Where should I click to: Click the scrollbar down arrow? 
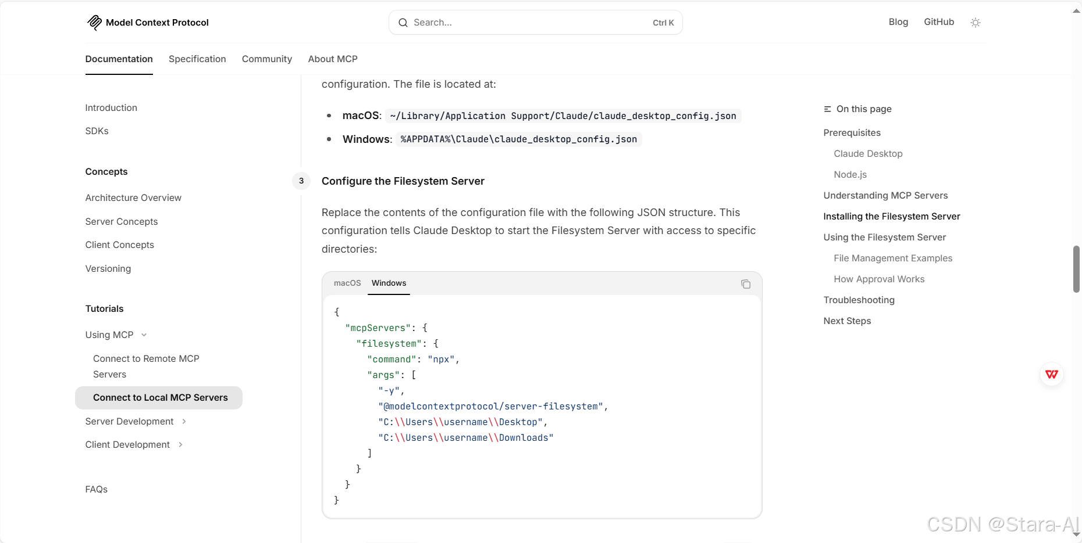pyautogui.click(x=1076, y=534)
